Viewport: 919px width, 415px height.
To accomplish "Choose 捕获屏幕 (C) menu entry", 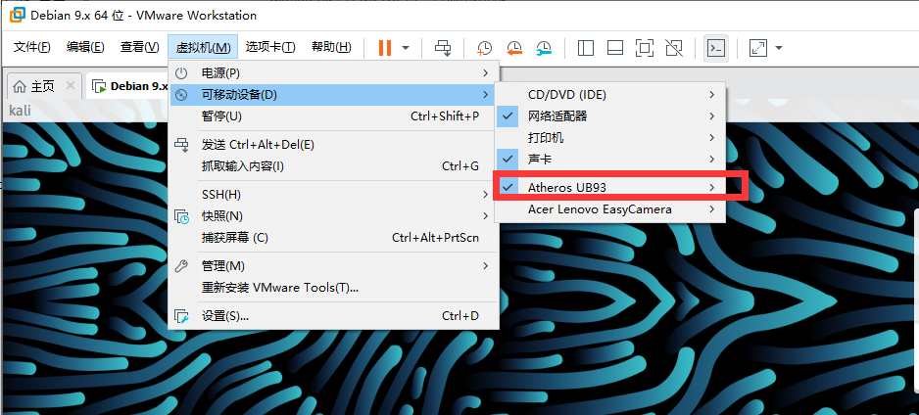I will 333,238.
